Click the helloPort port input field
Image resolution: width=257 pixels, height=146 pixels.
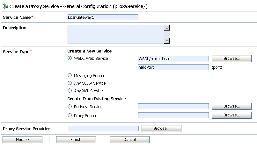click(x=173, y=67)
